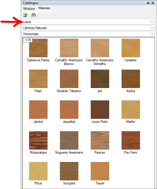Select the Sucupira wood thumbnail
The height and width of the screenshot is (189, 157).
(x=69, y=171)
